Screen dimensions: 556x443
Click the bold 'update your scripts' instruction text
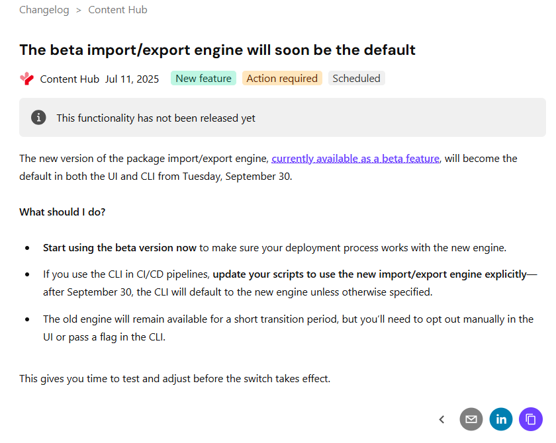(x=369, y=274)
